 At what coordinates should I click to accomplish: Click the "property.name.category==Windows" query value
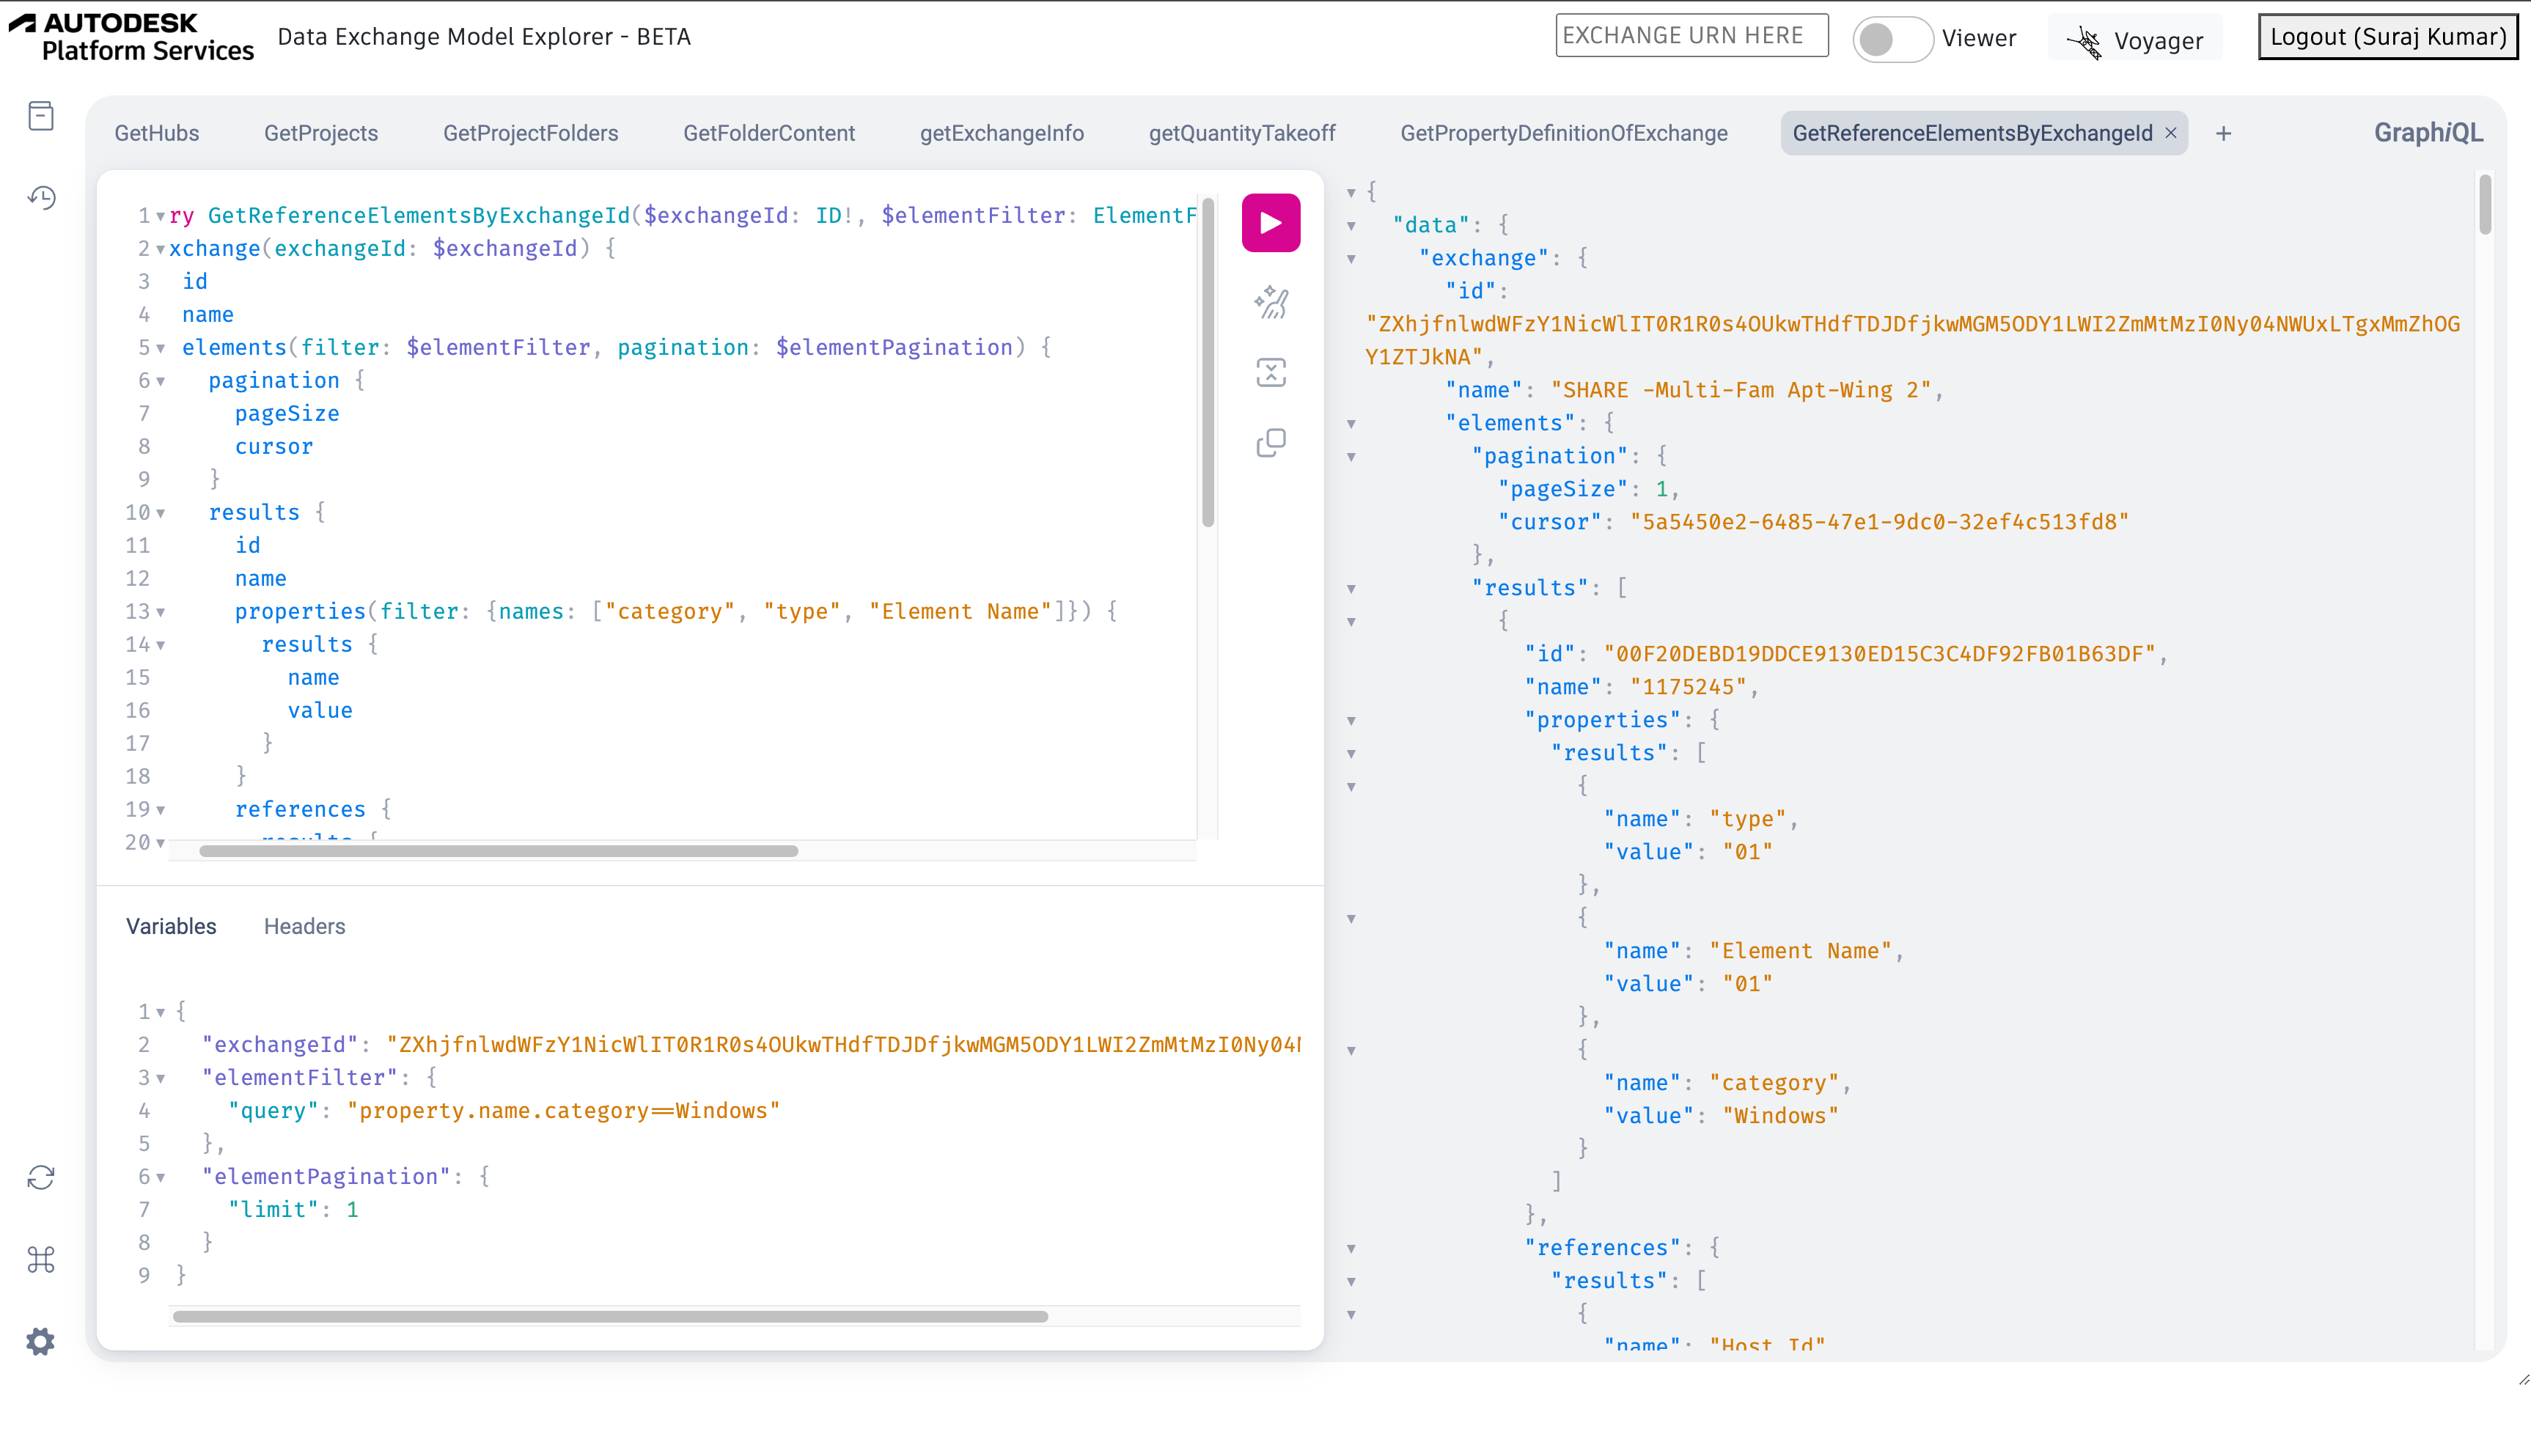[563, 1110]
